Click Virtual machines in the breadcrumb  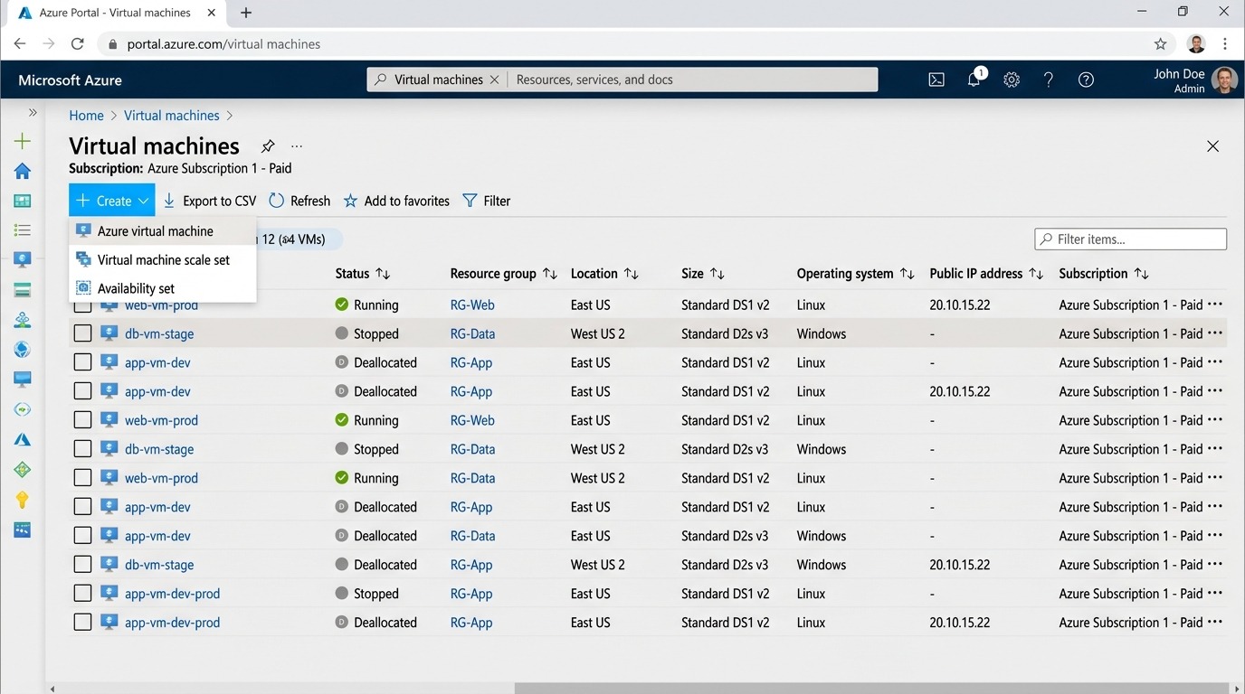[x=172, y=116]
